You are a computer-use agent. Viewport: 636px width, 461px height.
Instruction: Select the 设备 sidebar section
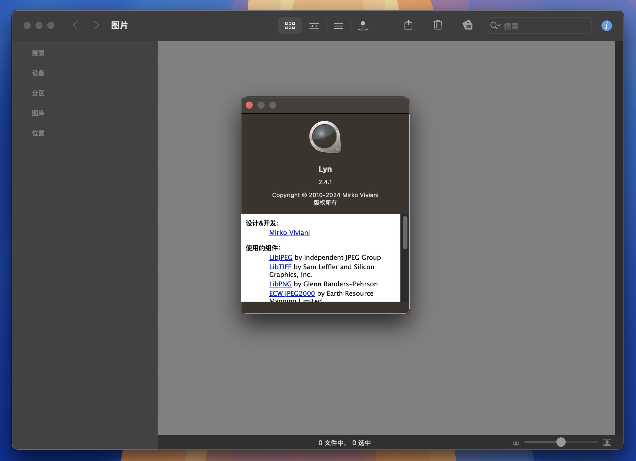(38, 73)
